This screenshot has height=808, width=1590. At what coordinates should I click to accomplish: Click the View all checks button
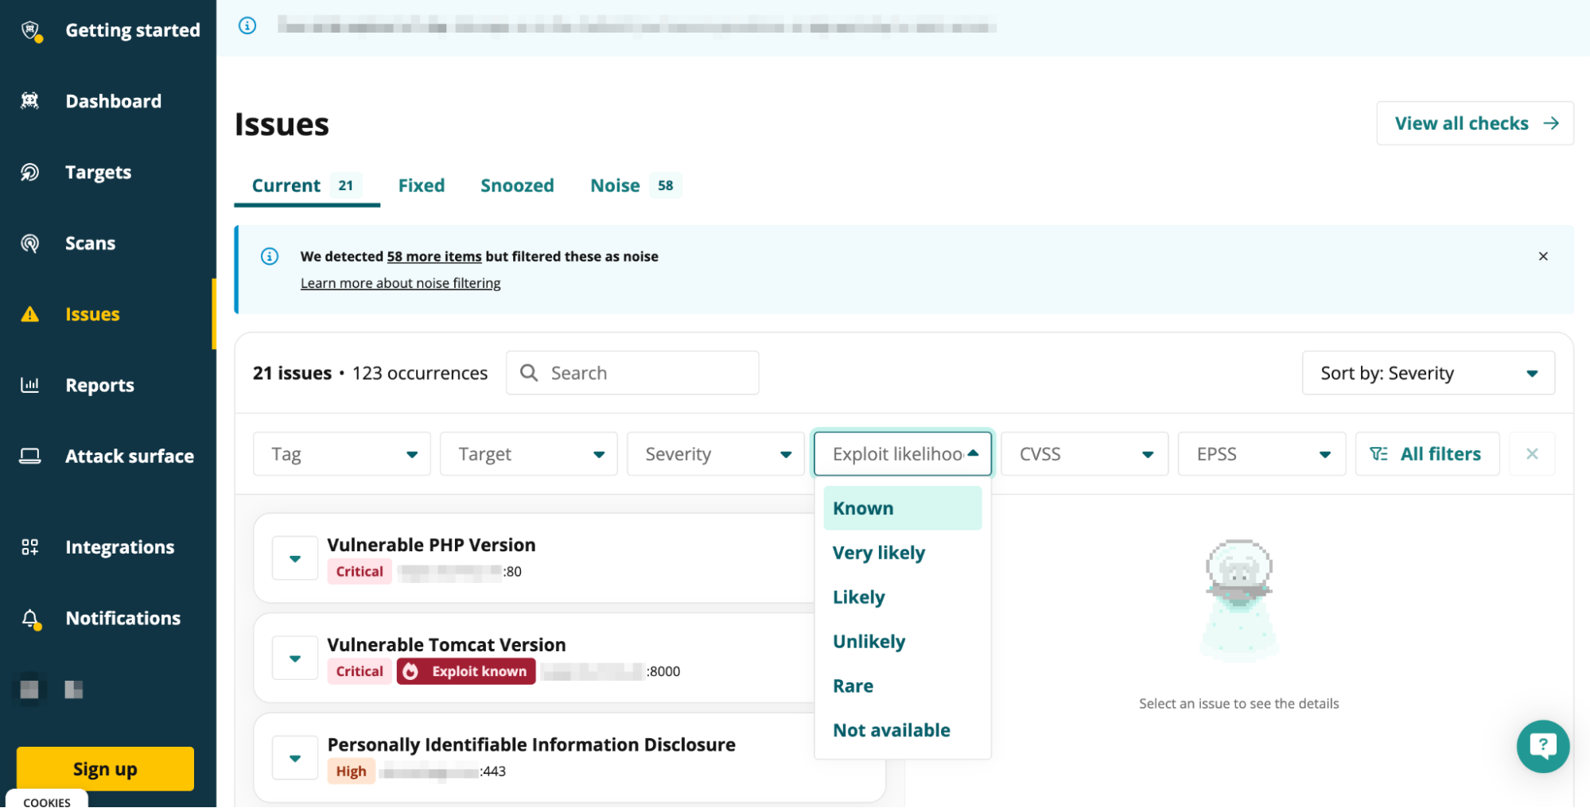coord(1475,123)
